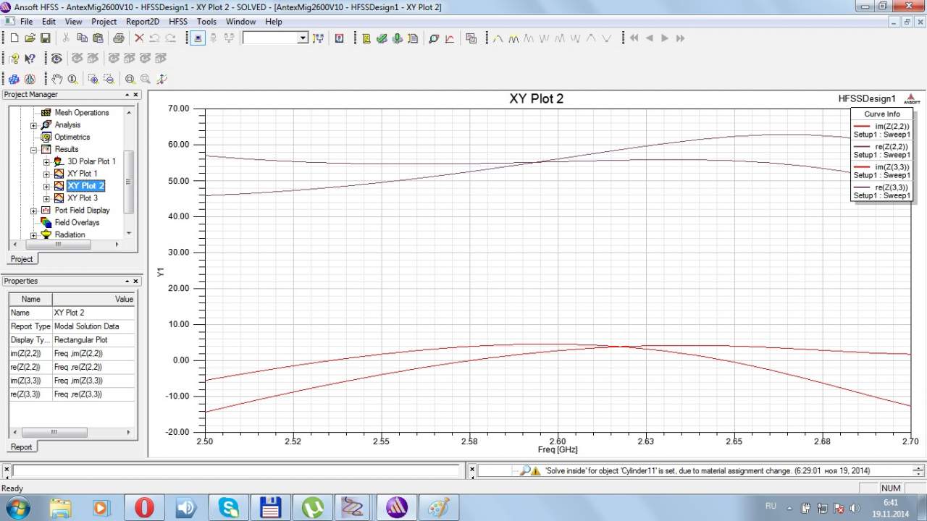Click the What's This help cursor icon

tap(30, 59)
